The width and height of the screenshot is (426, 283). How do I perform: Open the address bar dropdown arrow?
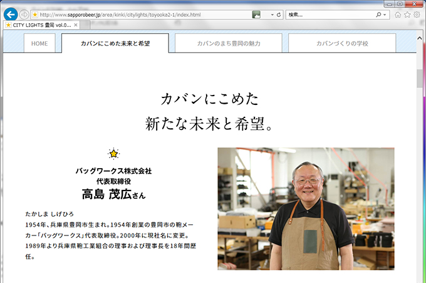[x=273, y=15]
